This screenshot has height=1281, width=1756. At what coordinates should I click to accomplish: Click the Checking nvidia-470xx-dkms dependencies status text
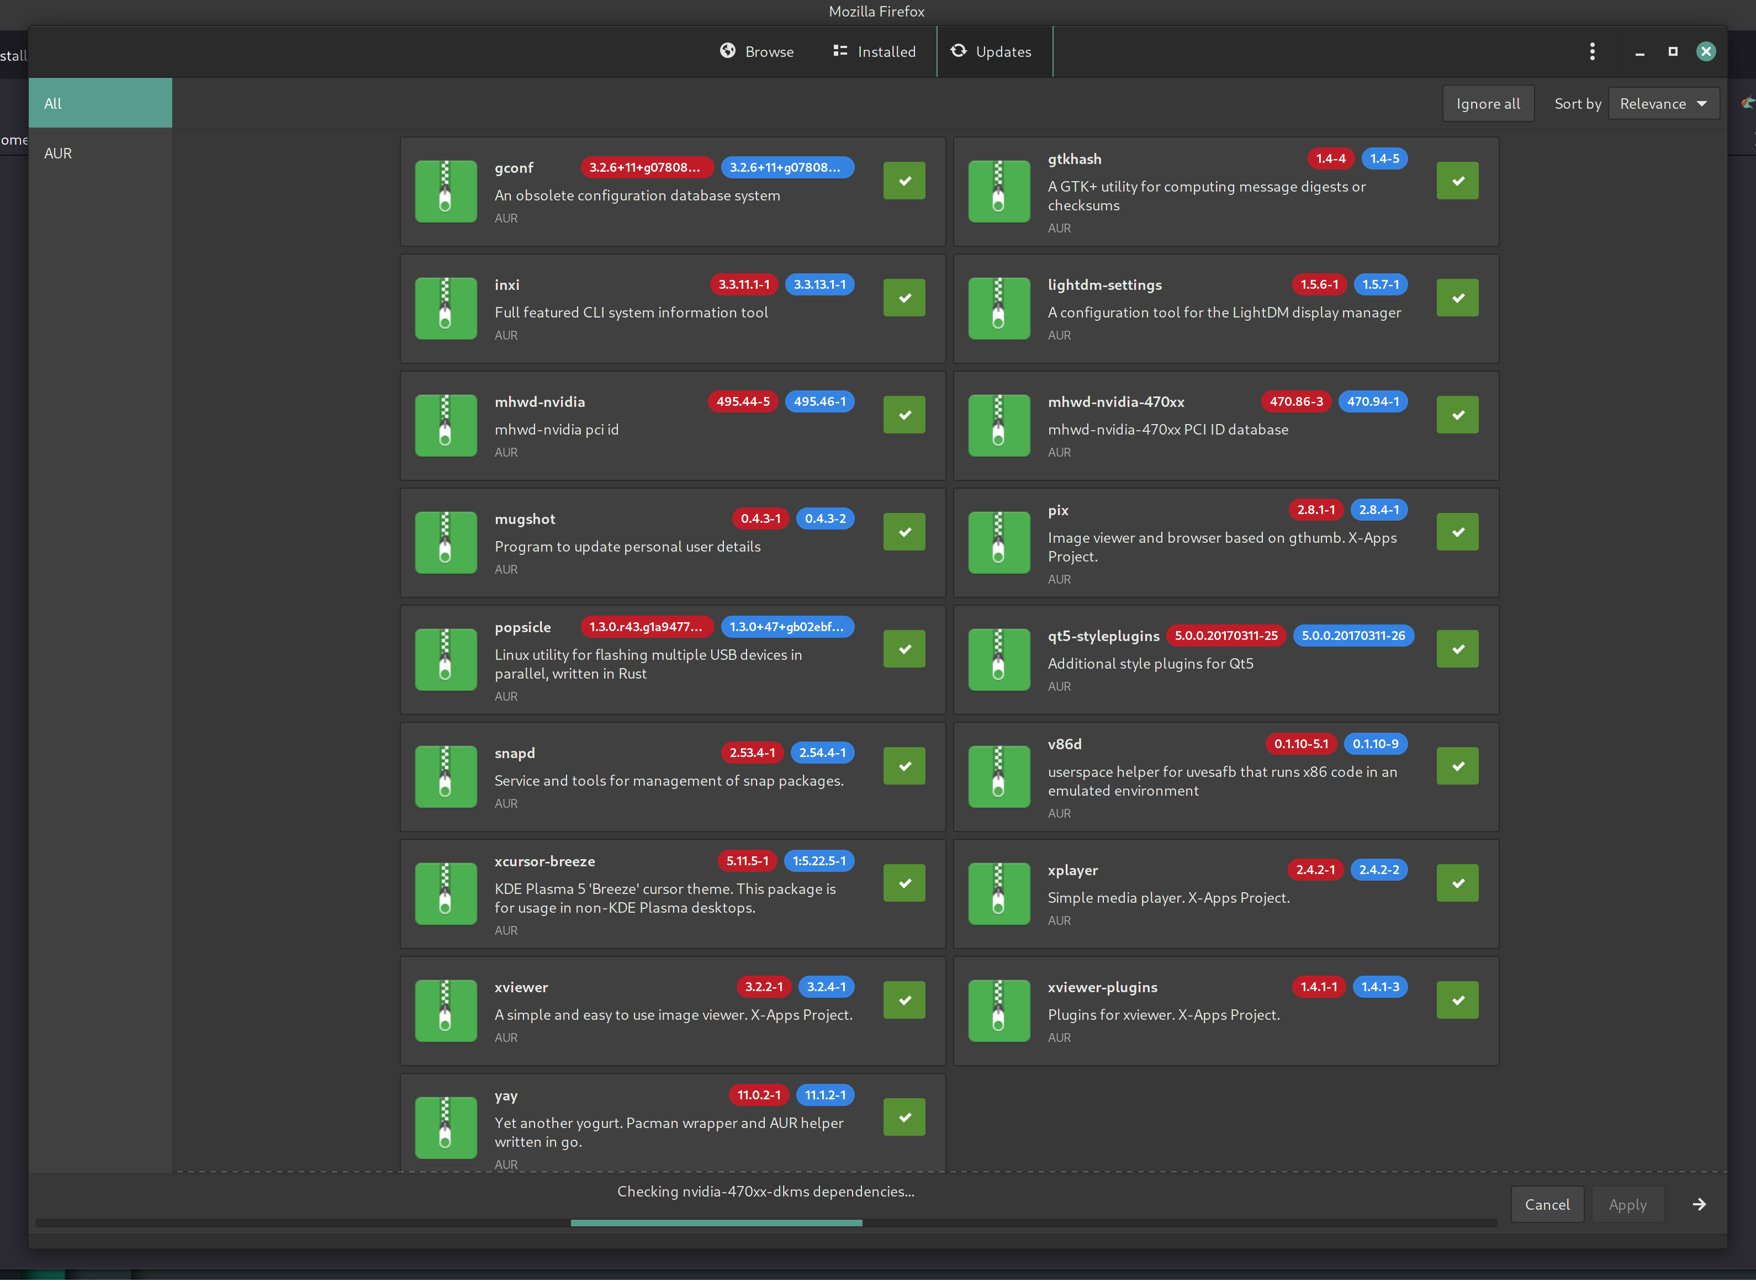[x=766, y=1191]
